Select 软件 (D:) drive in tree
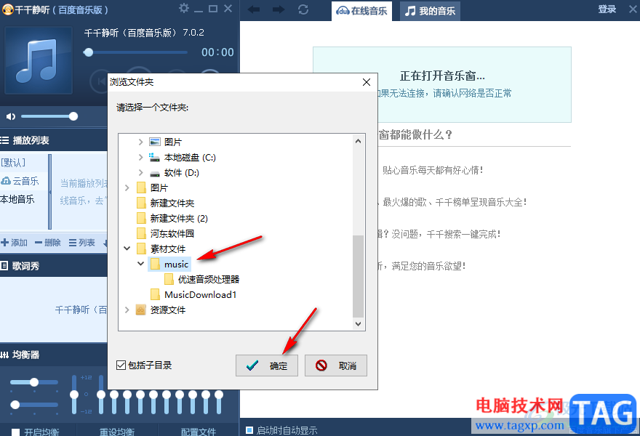 [x=174, y=173]
